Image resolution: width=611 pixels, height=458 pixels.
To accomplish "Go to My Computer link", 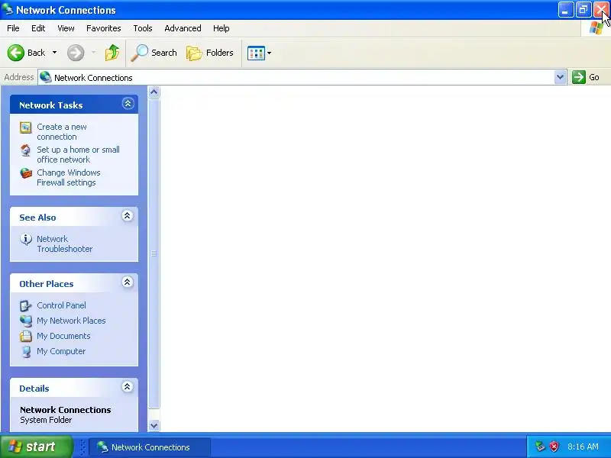I will [x=61, y=351].
